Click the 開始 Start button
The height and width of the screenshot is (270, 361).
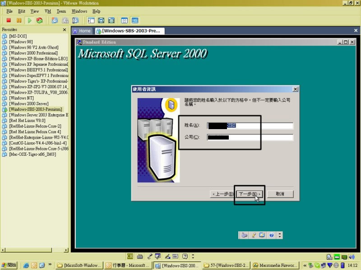(x=9, y=265)
